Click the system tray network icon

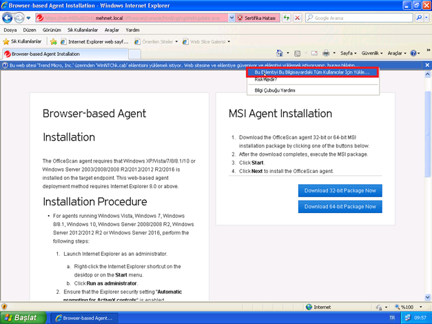click(x=407, y=318)
